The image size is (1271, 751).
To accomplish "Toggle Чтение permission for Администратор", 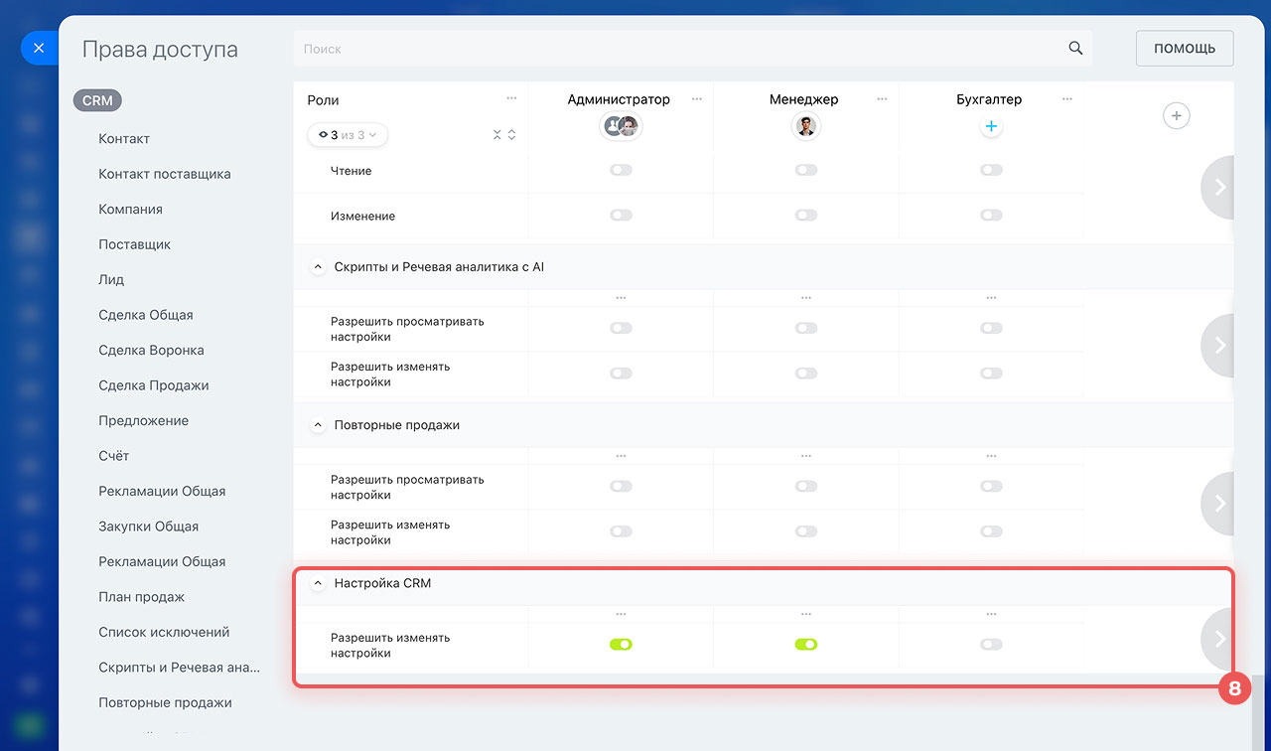I will (621, 170).
